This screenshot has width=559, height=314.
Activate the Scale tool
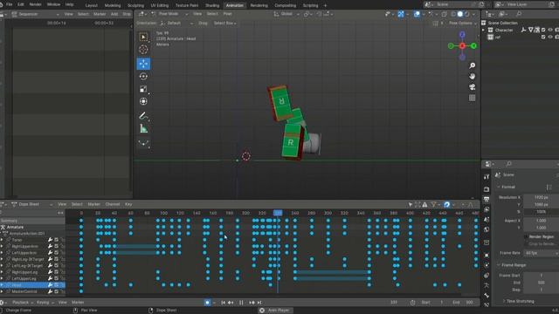tap(143, 89)
